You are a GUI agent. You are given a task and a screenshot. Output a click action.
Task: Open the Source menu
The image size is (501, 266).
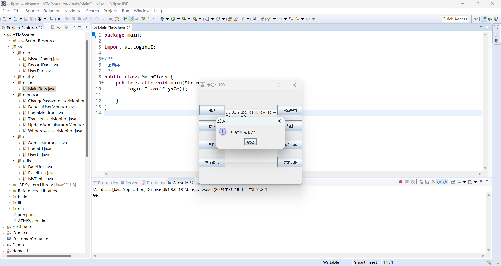tap(32, 11)
